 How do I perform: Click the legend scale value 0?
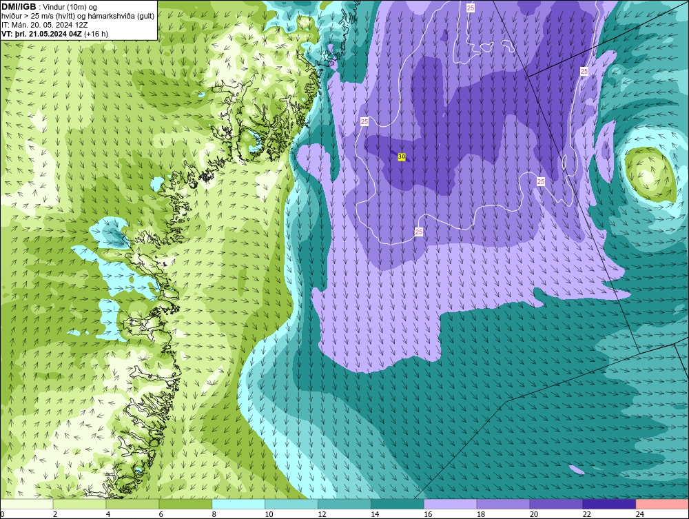2,514
